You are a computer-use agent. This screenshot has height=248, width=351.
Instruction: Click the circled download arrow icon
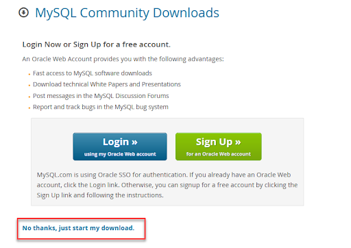point(23,12)
